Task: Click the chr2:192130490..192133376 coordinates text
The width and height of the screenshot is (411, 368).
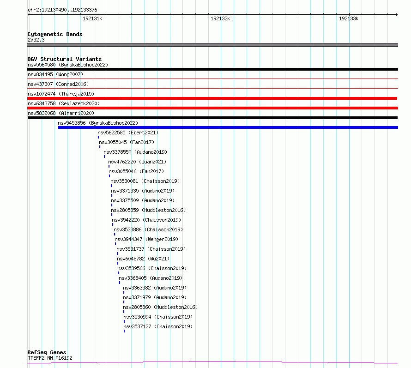Action: [62, 10]
